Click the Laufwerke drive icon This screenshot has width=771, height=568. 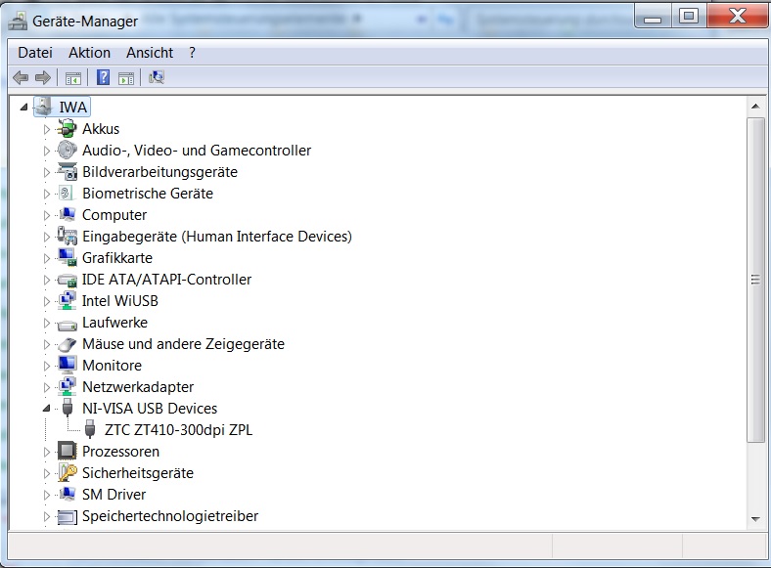pos(67,325)
